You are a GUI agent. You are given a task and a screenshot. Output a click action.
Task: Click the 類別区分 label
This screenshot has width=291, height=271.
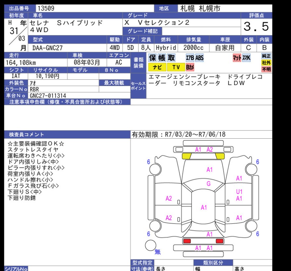[213, 262]
